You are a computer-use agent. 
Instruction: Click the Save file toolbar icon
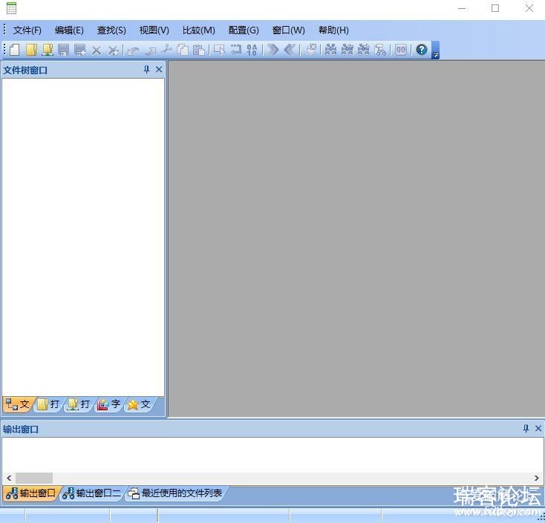(x=63, y=50)
